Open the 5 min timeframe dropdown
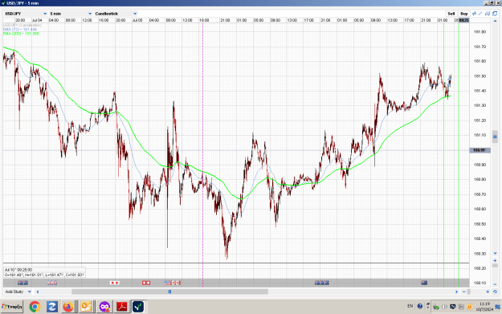This screenshot has height=314, width=502. [71, 14]
